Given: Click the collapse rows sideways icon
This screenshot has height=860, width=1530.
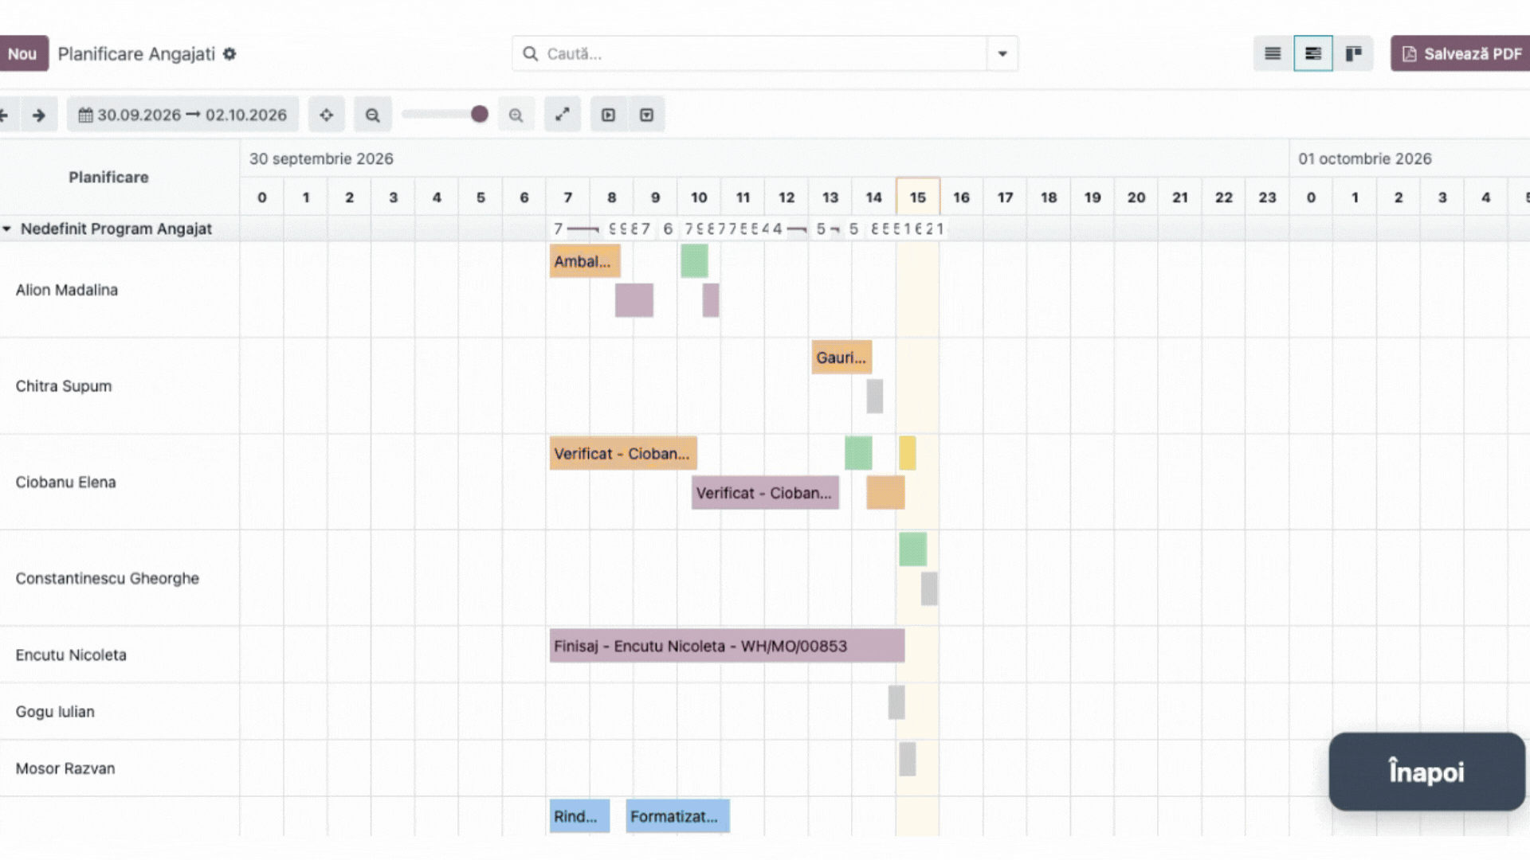Looking at the screenshot, I should [x=609, y=115].
